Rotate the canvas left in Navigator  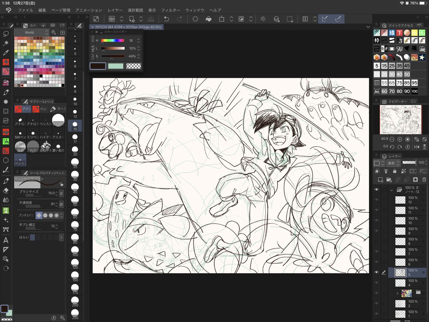392,147
